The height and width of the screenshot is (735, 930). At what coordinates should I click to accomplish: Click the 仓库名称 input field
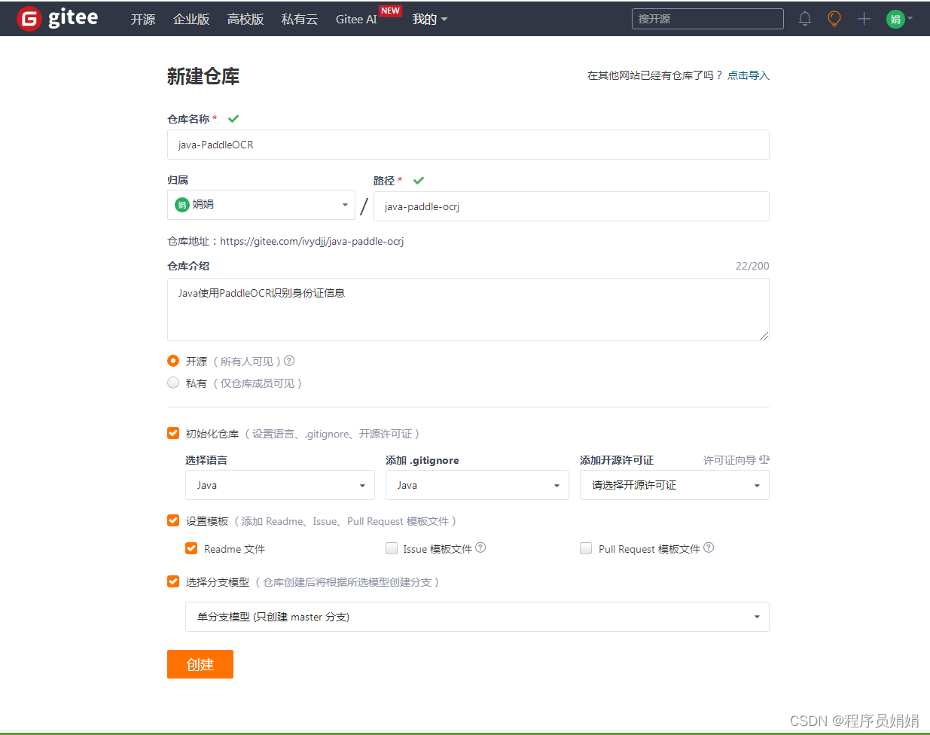468,145
